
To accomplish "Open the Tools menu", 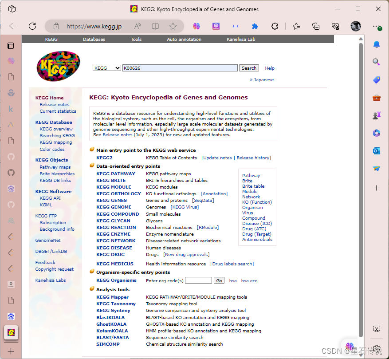I will coord(136,39).
